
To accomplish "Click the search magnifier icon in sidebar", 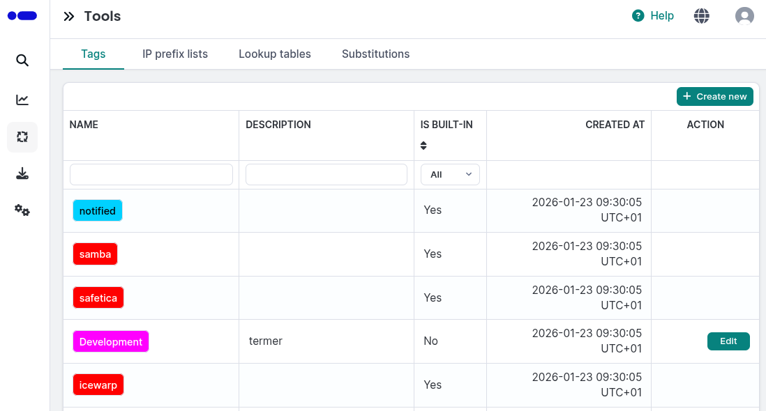I will coord(22,61).
